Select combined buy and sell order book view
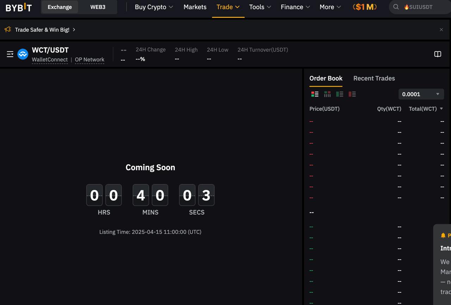The height and width of the screenshot is (305, 451). tap(315, 94)
